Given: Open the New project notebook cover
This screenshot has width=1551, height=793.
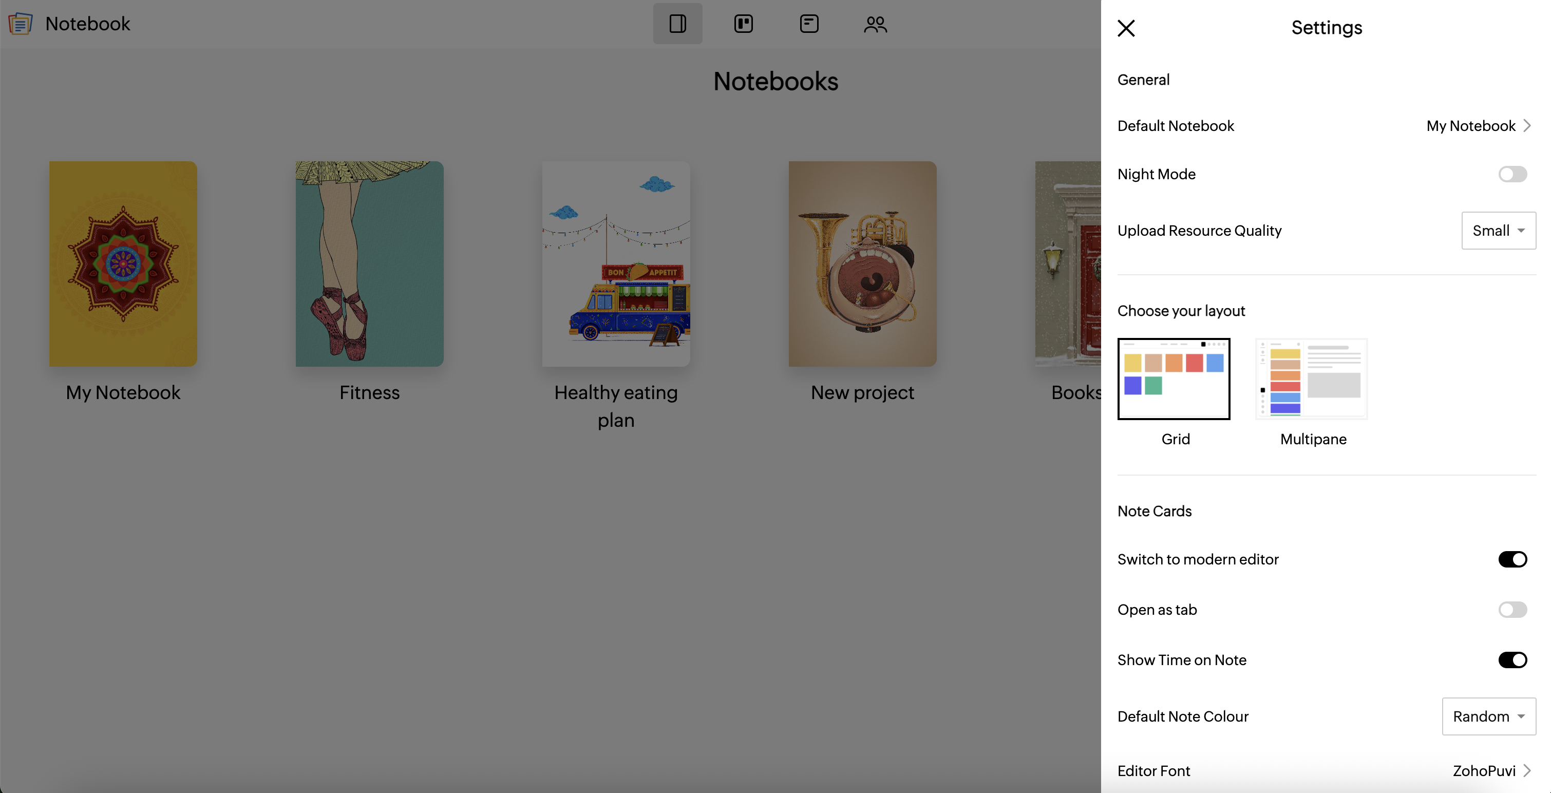Looking at the screenshot, I should [862, 263].
